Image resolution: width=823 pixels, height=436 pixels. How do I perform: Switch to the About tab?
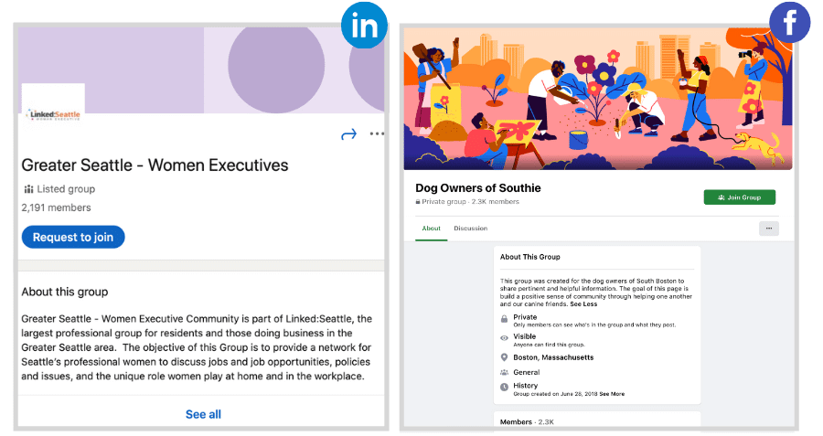(431, 229)
